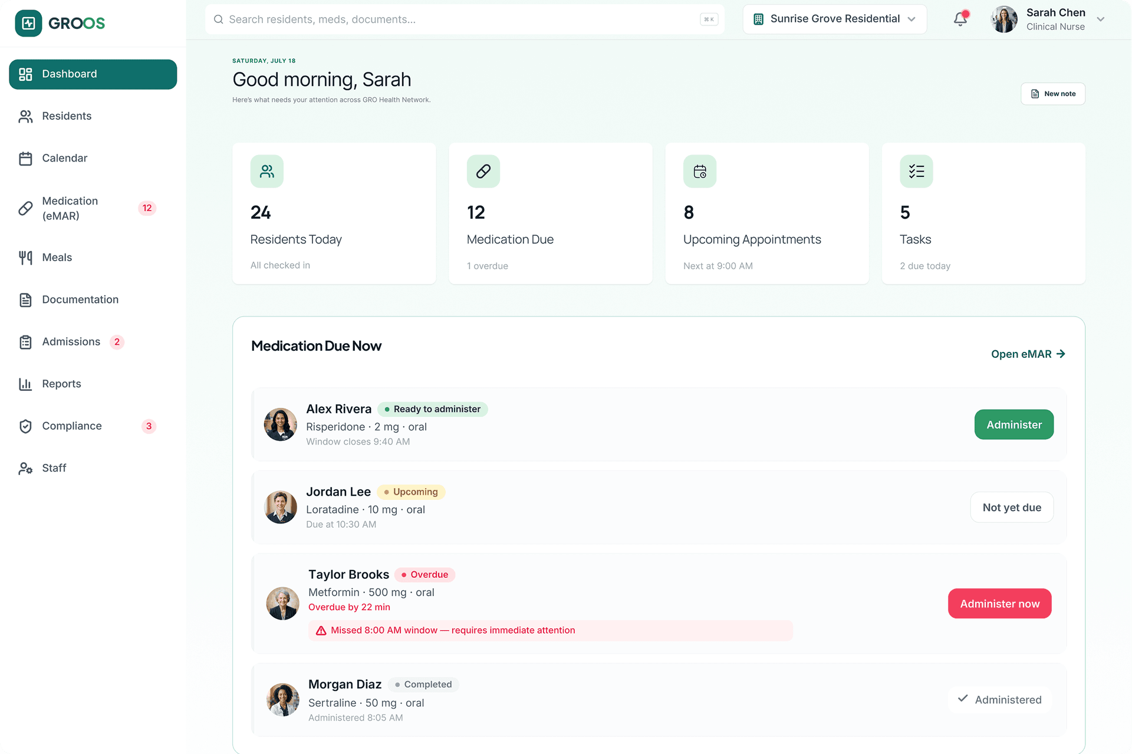Click the Reports bar chart icon

[x=25, y=384]
